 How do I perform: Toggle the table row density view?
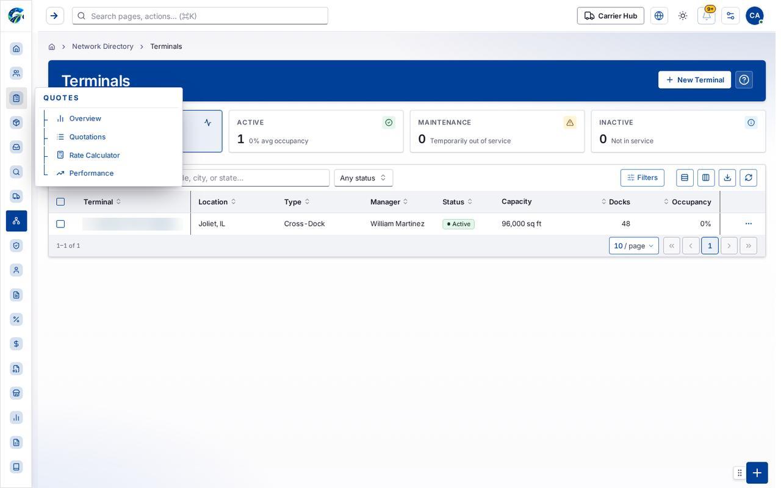click(x=685, y=178)
